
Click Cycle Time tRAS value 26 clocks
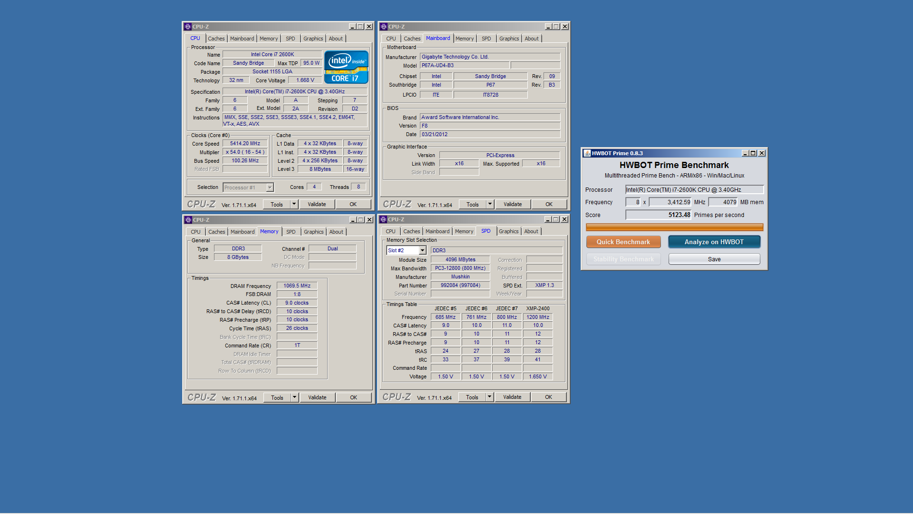point(297,328)
